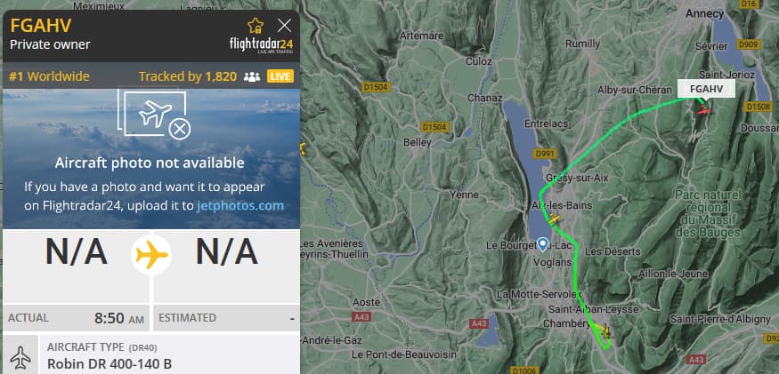Click the ACTUAL 8:50 AM departure time
The height and width of the screenshot is (374, 779).
(76, 317)
